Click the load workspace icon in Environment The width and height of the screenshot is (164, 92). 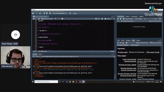coord(118,19)
